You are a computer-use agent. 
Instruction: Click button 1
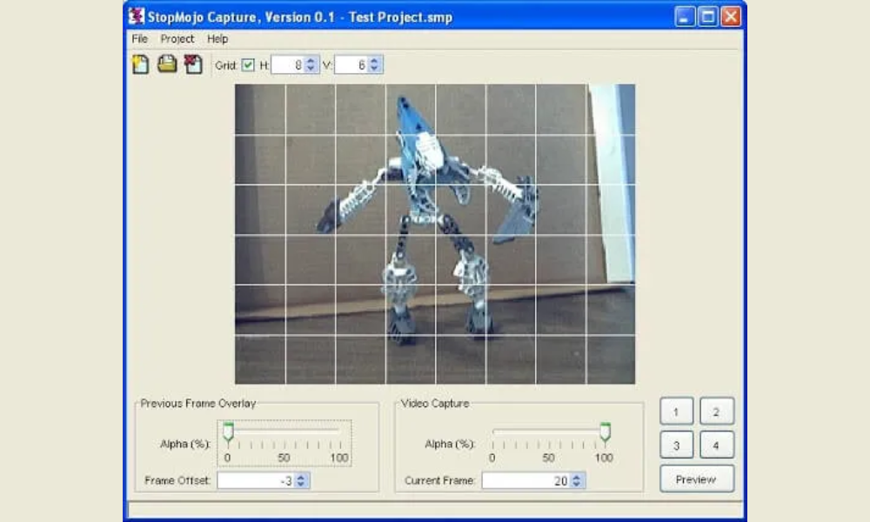[x=676, y=412]
